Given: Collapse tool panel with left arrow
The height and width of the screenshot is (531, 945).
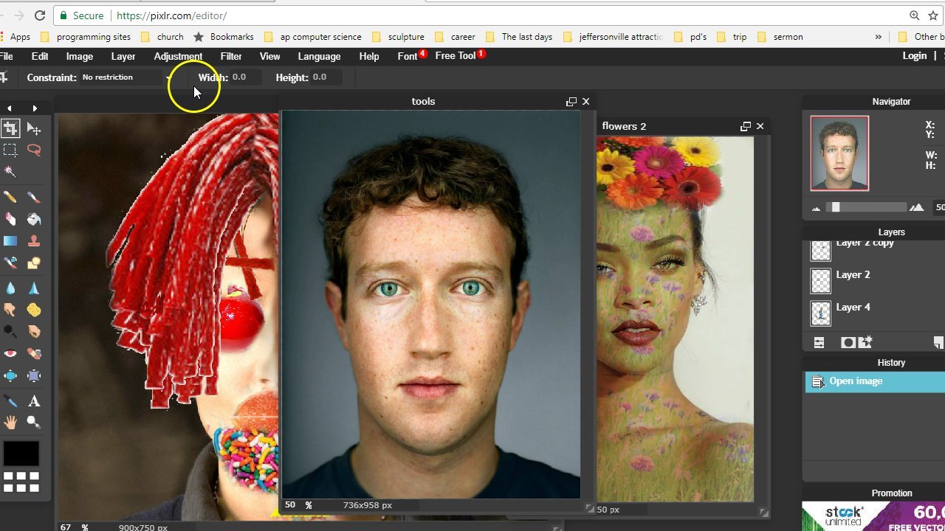Looking at the screenshot, I should pos(10,108).
